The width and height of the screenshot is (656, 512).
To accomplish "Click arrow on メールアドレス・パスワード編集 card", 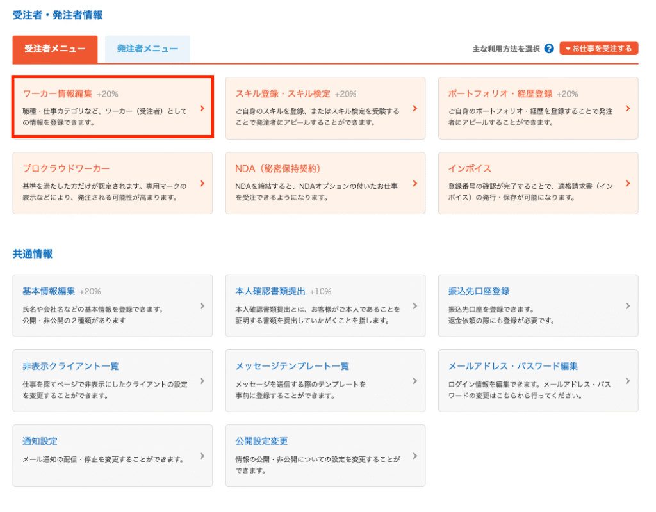I will tap(627, 381).
